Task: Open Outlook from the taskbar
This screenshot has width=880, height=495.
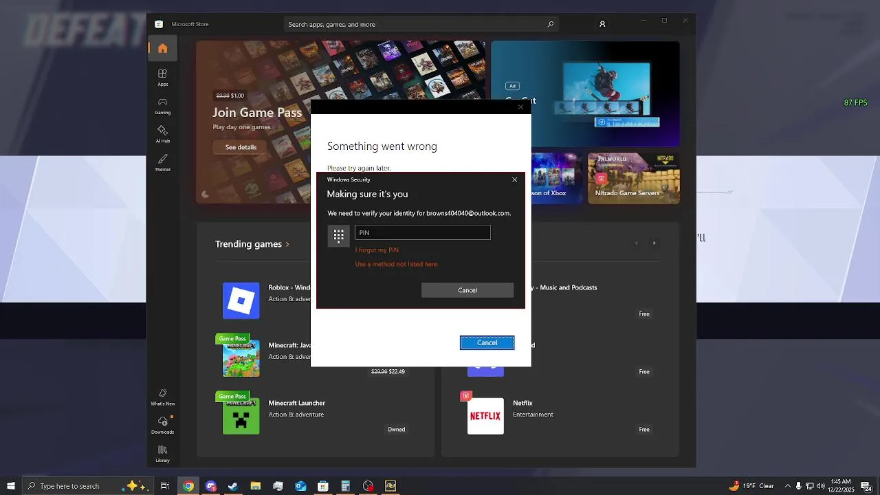Action: coord(300,486)
